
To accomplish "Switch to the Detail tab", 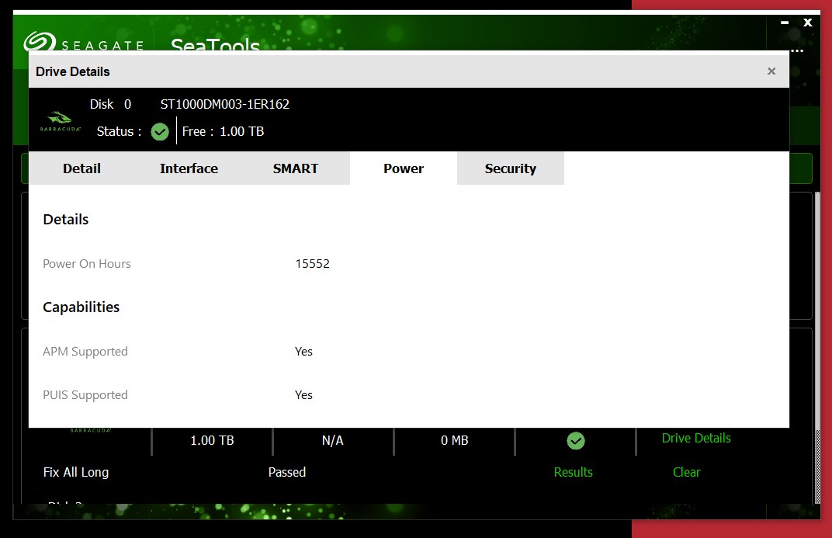I will point(81,168).
